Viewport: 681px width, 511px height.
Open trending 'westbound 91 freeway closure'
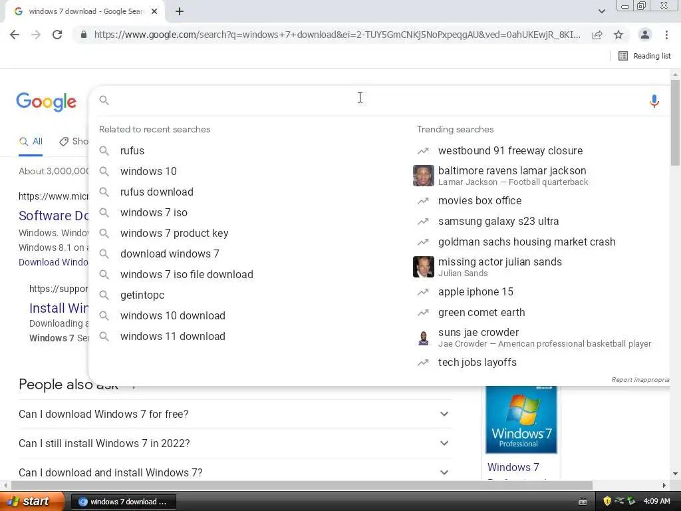[510, 151]
